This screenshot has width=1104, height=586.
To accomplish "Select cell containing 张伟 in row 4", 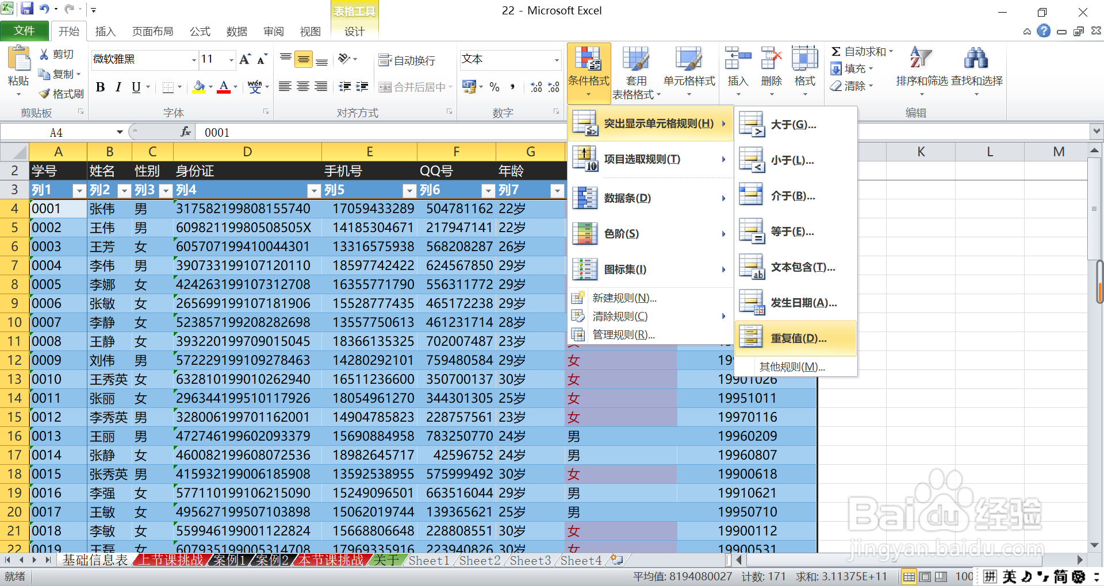I will (109, 209).
